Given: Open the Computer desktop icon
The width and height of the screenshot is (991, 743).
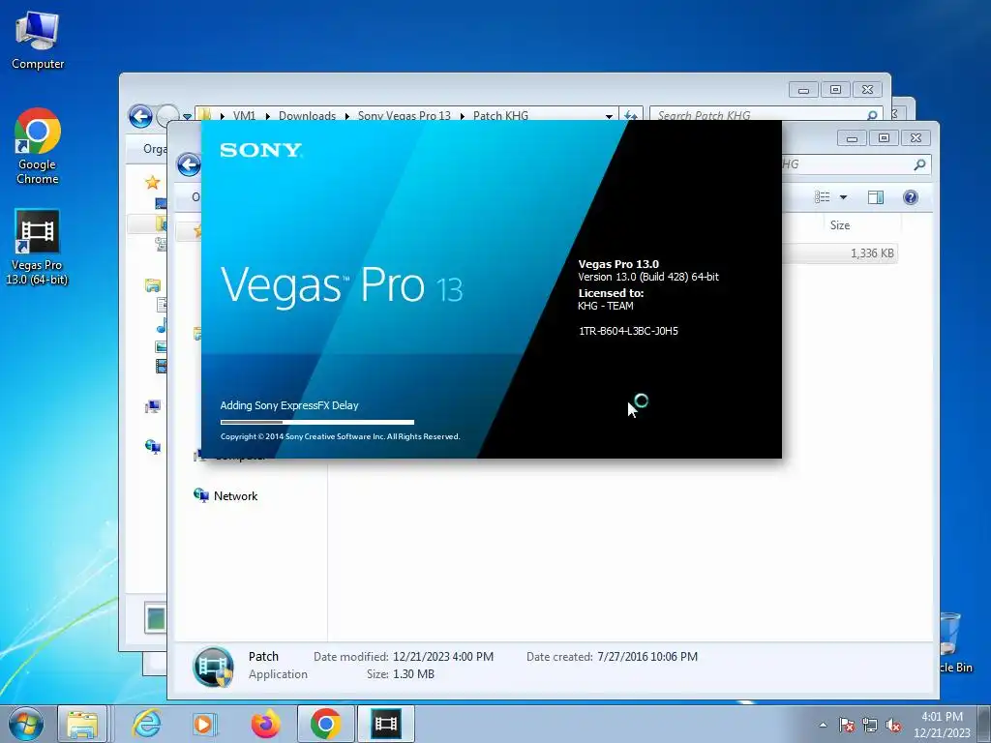Looking at the screenshot, I should point(38,40).
